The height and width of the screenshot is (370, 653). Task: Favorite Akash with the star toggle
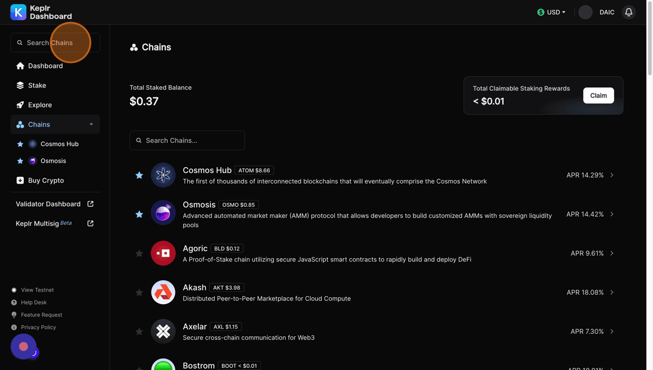(x=139, y=293)
